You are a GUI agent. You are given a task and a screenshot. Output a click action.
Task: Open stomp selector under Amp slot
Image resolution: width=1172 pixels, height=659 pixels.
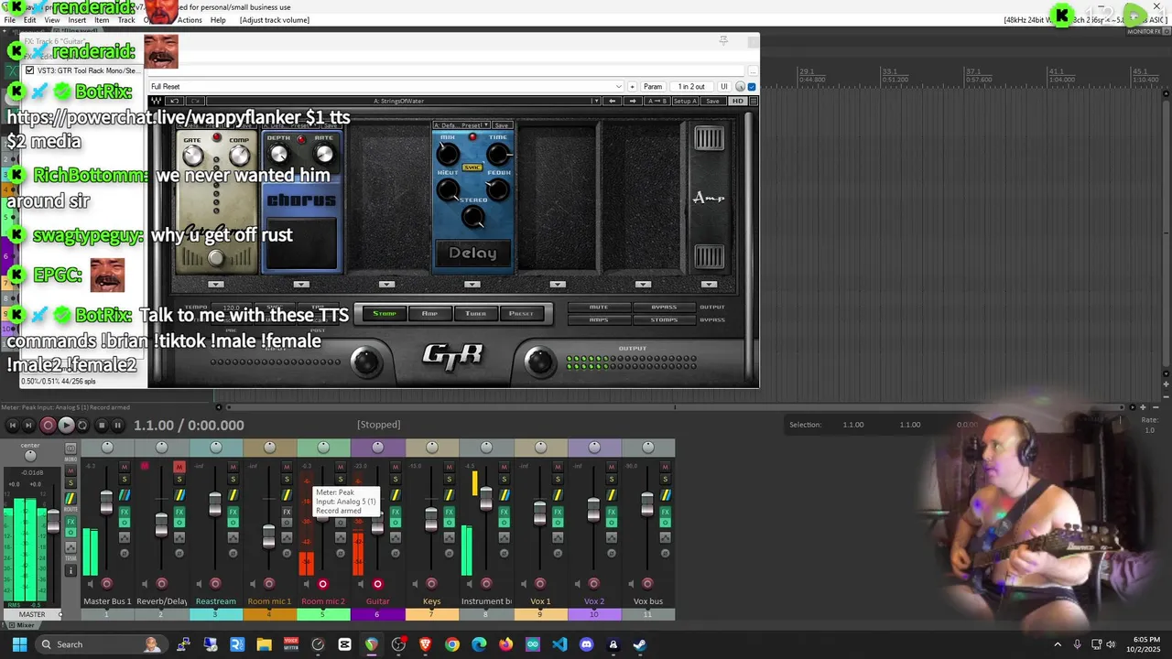pyautogui.click(x=710, y=284)
